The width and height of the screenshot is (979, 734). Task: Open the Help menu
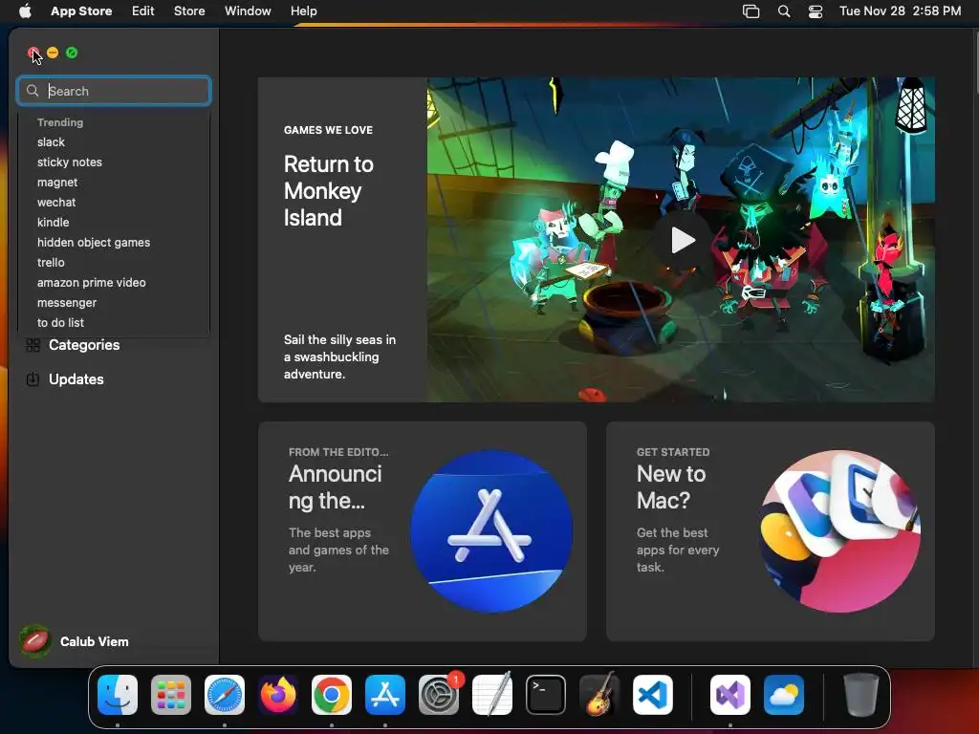[x=303, y=11]
